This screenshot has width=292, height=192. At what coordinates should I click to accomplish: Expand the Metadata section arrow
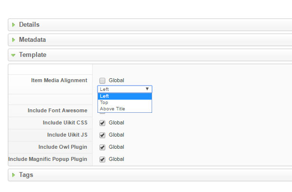14,40
